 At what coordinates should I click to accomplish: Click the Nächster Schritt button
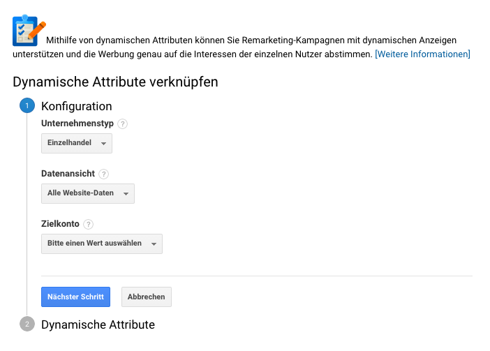[x=75, y=297]
